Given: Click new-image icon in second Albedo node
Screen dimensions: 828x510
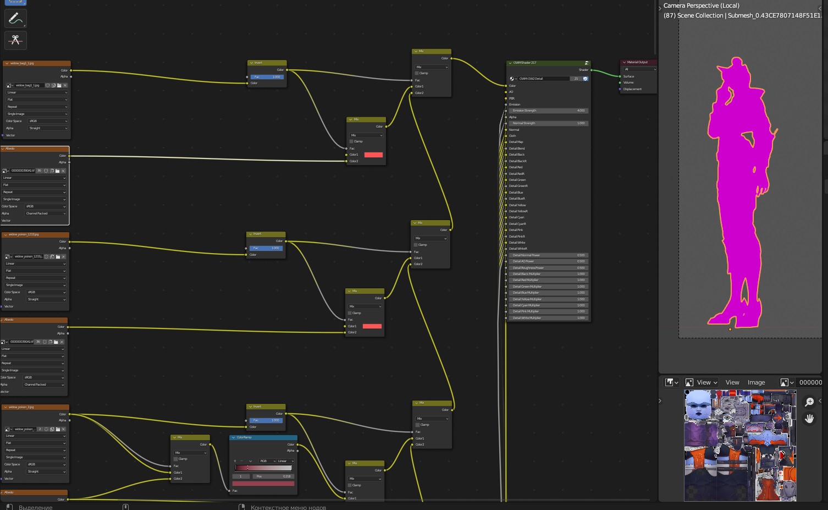Looking at the screenshot, I should [51, 342].
